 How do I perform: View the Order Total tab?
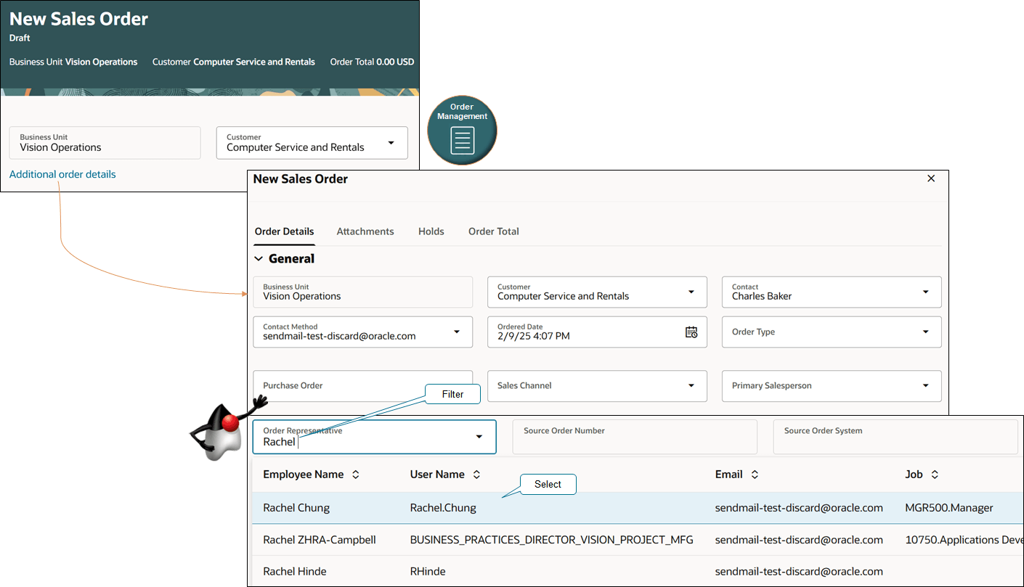pyautogui.click(x=494, y=231)
